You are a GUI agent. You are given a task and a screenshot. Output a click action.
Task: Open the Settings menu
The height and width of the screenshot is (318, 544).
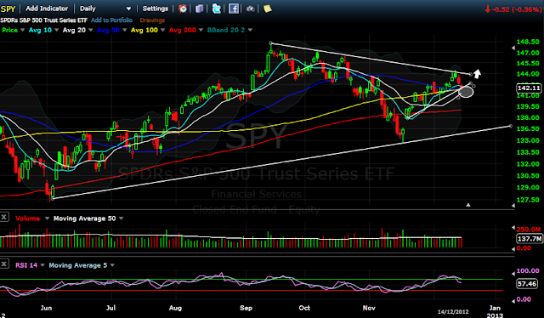point(155,9)
